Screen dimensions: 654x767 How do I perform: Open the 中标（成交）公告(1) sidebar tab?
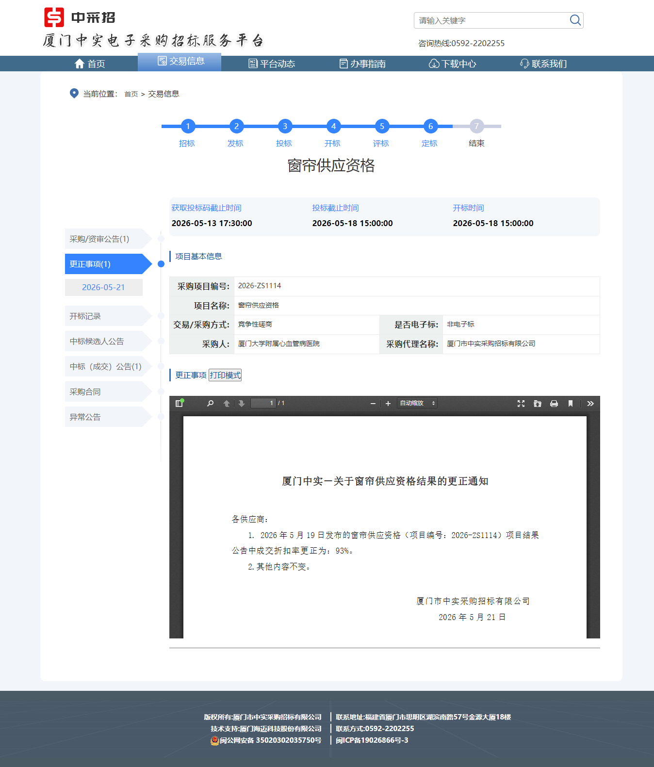pyautogui.click(x=108, y=366)
